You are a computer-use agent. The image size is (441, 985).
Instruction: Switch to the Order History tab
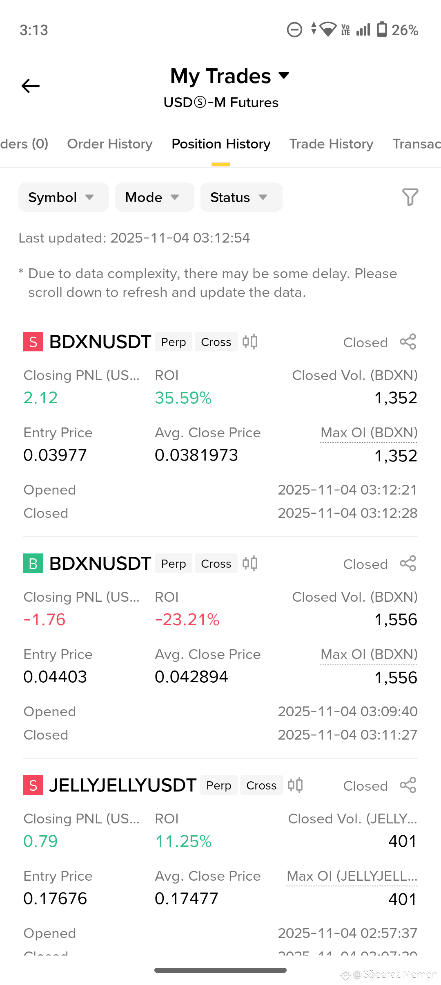tap(110, 144)
